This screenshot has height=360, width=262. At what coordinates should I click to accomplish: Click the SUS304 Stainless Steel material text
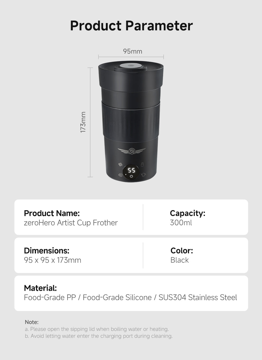click(x=198, y=298)
